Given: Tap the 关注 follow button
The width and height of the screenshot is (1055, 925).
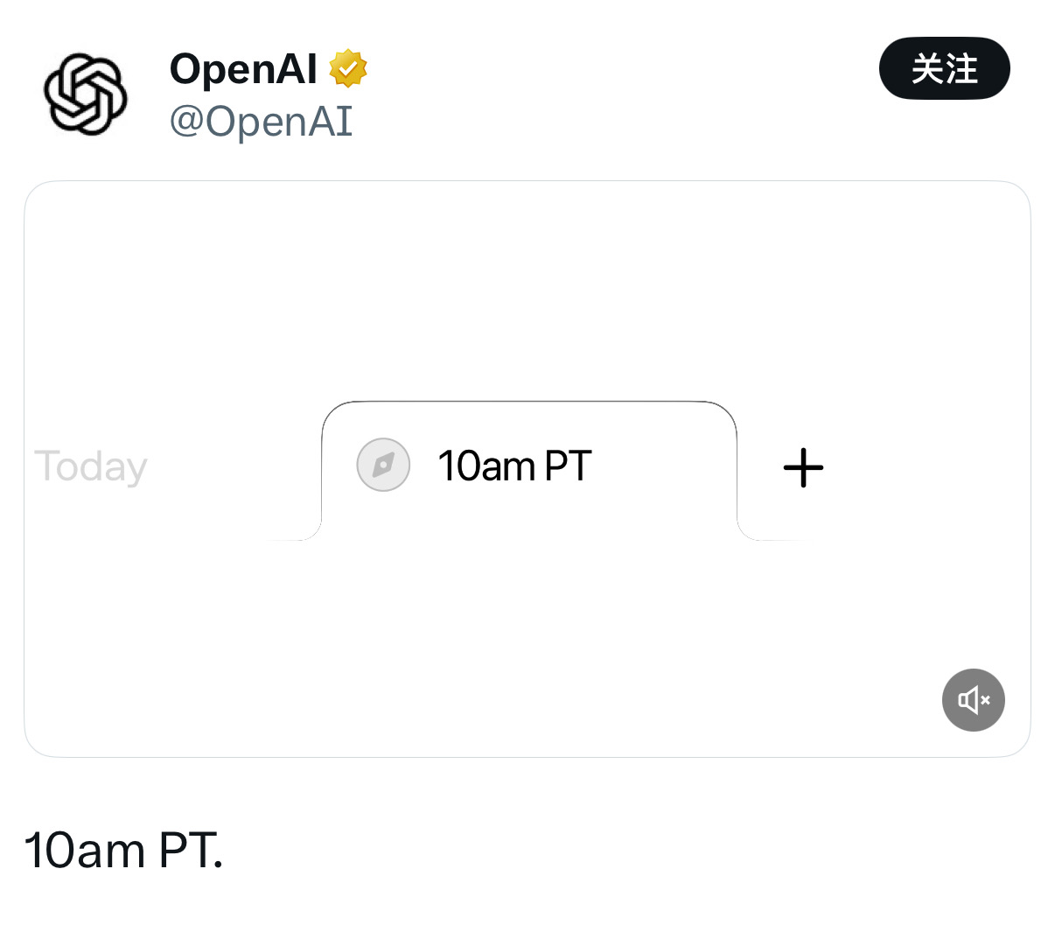Looking at the screenshot, I should (944, 68).
